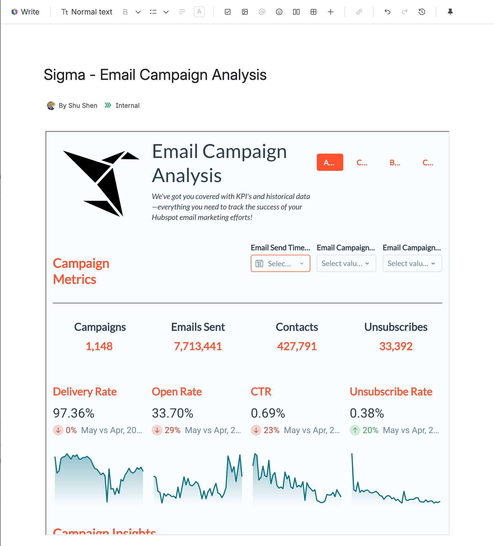Screen dimensions: 494x546
Task: Select the highlighted orange 'A...' tab
Action: tap(330, 162)
